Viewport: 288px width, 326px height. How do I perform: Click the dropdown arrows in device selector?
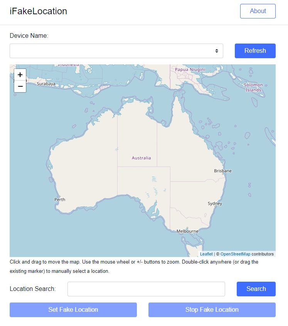tap(217, 51)
